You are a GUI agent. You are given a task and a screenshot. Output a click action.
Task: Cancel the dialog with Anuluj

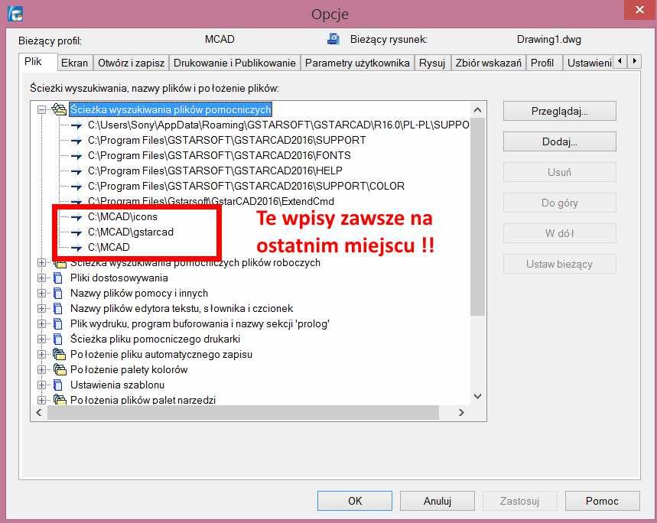pos(437,501)
